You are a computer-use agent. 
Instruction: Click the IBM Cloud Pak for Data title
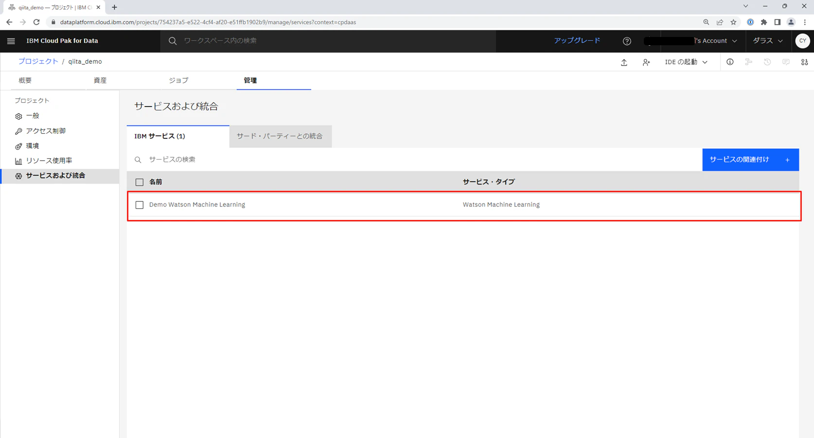point(62,41)
